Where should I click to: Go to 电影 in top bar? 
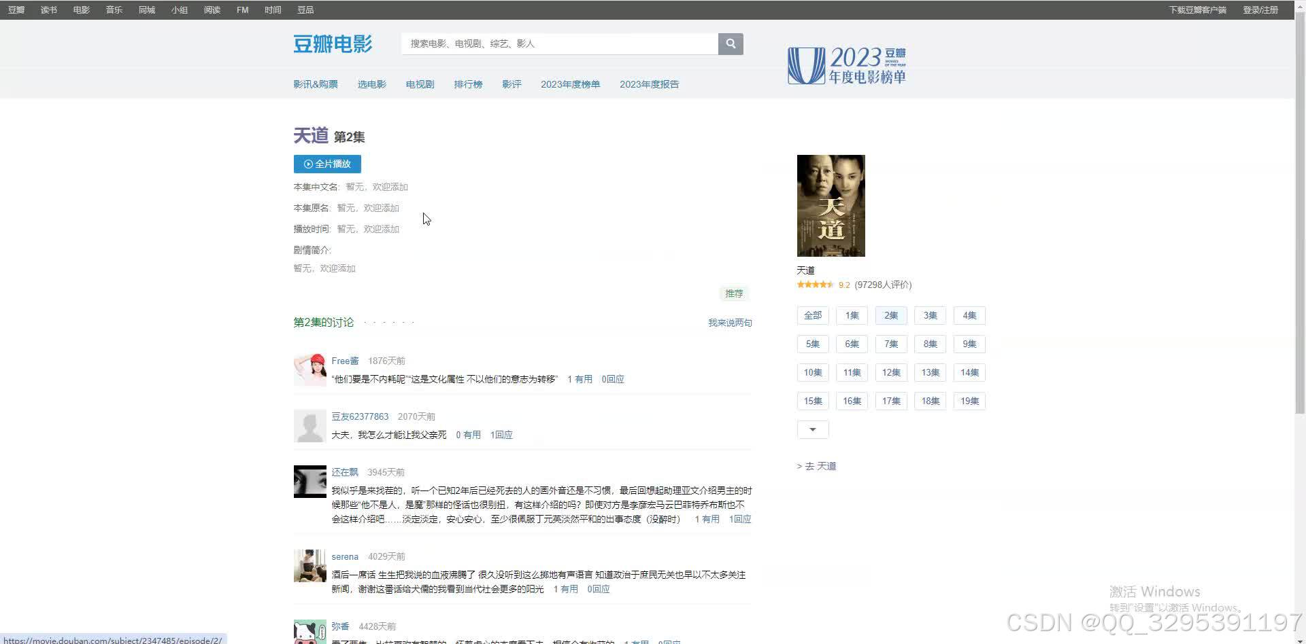(82, 10)
